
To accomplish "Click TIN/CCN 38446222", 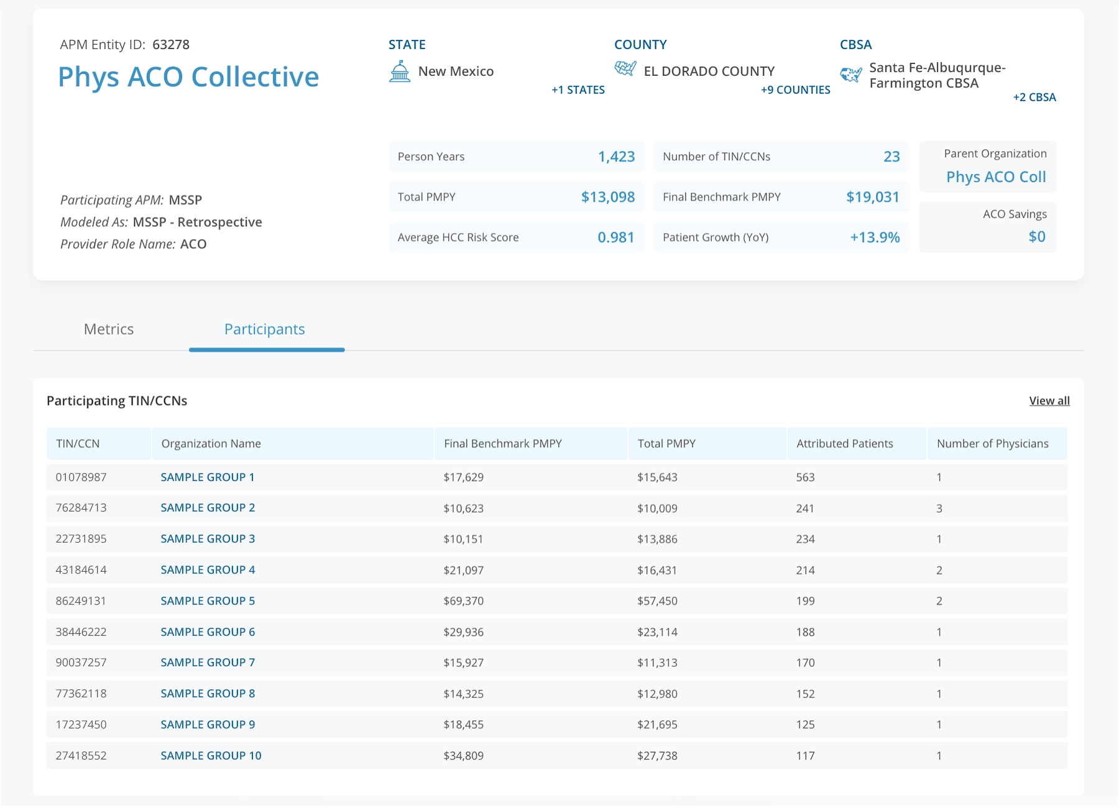I will (x=81, y=632).
